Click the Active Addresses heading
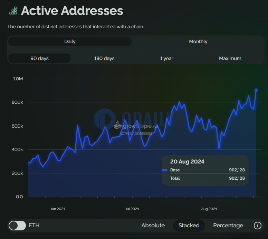The image size is (268, 239). [72, 11]
